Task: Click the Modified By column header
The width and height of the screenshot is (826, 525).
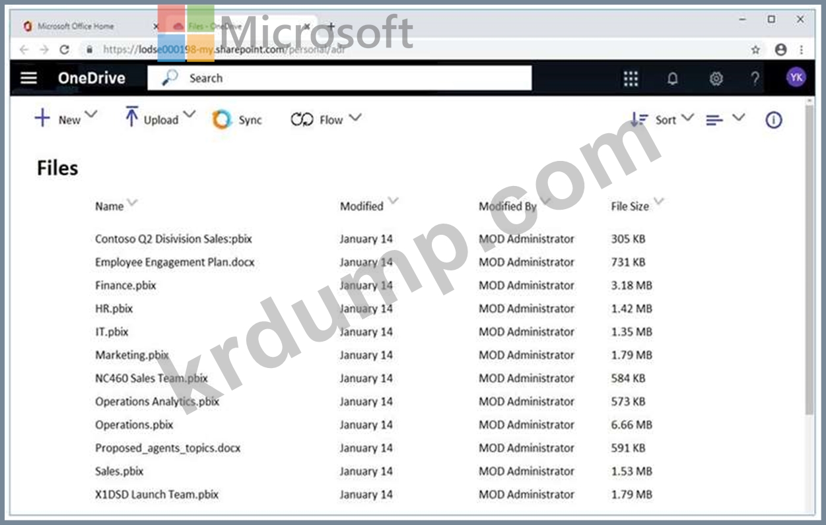Action: (x=507, y=206)
